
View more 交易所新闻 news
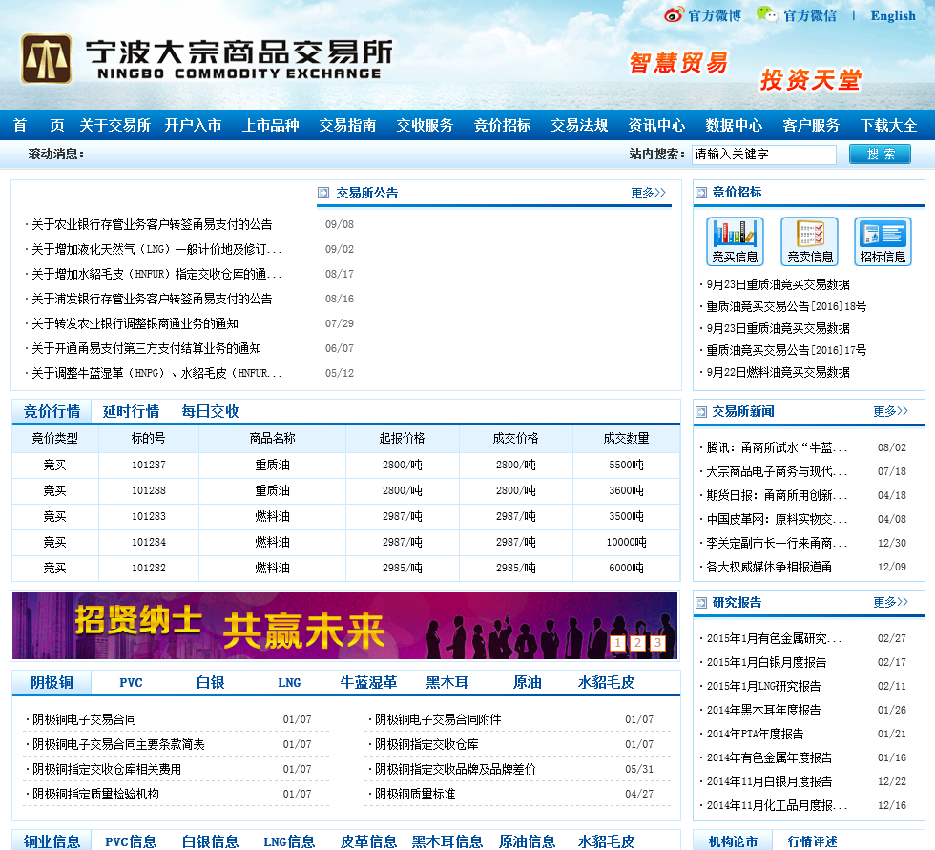click(890, 411)
